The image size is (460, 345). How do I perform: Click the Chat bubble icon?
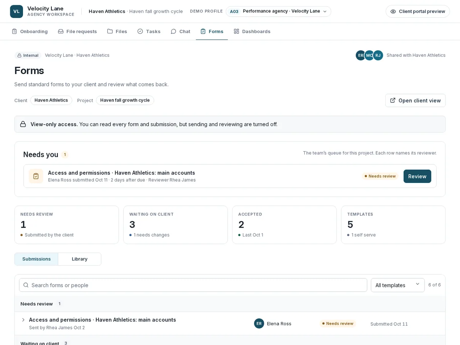[x=174, y=31]
